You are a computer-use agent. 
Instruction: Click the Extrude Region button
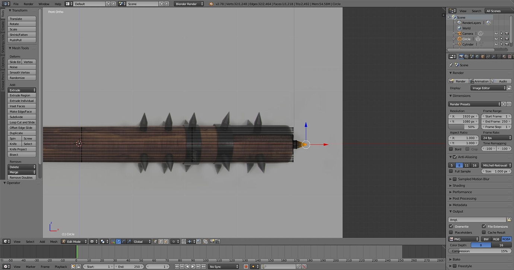click(x=22, y=96)
